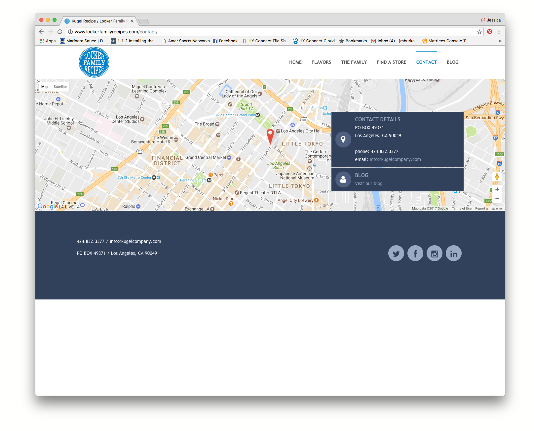Open map Terms of Use link
The width and height of the screenshot is (534, 431).
(x=462, y=209)
